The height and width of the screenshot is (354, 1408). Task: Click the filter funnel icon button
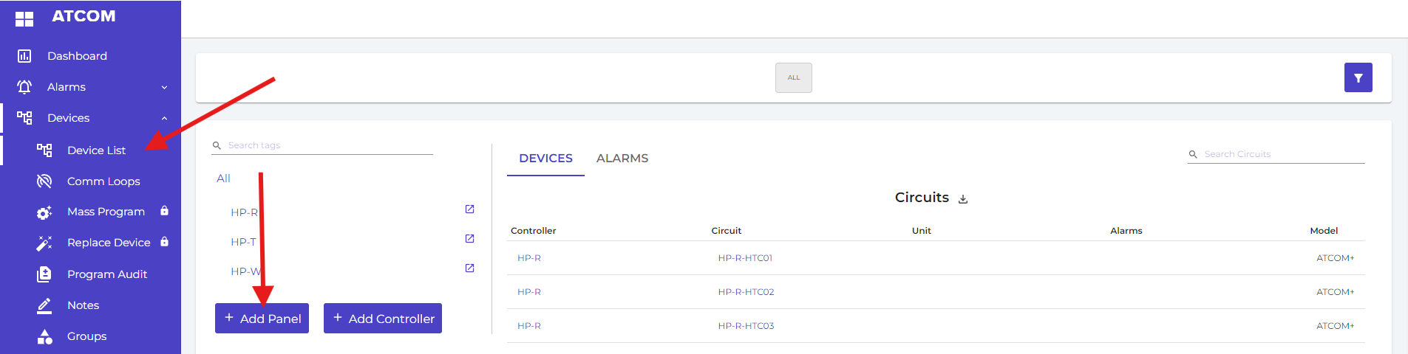1358,77
